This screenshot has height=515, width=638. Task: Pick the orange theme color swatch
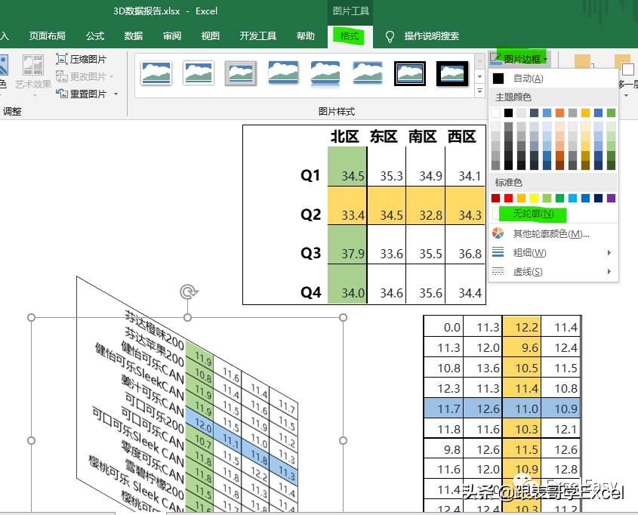click(x=560, y=113)
